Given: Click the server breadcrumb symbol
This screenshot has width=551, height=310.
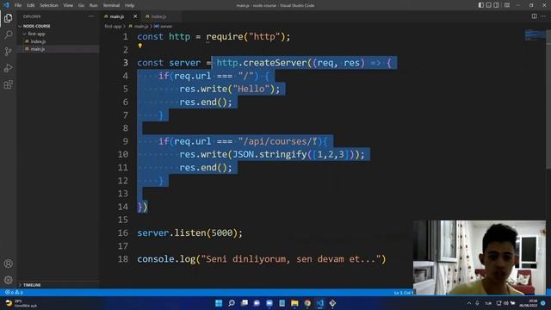Looking at the screenshot, I should 164,27.
